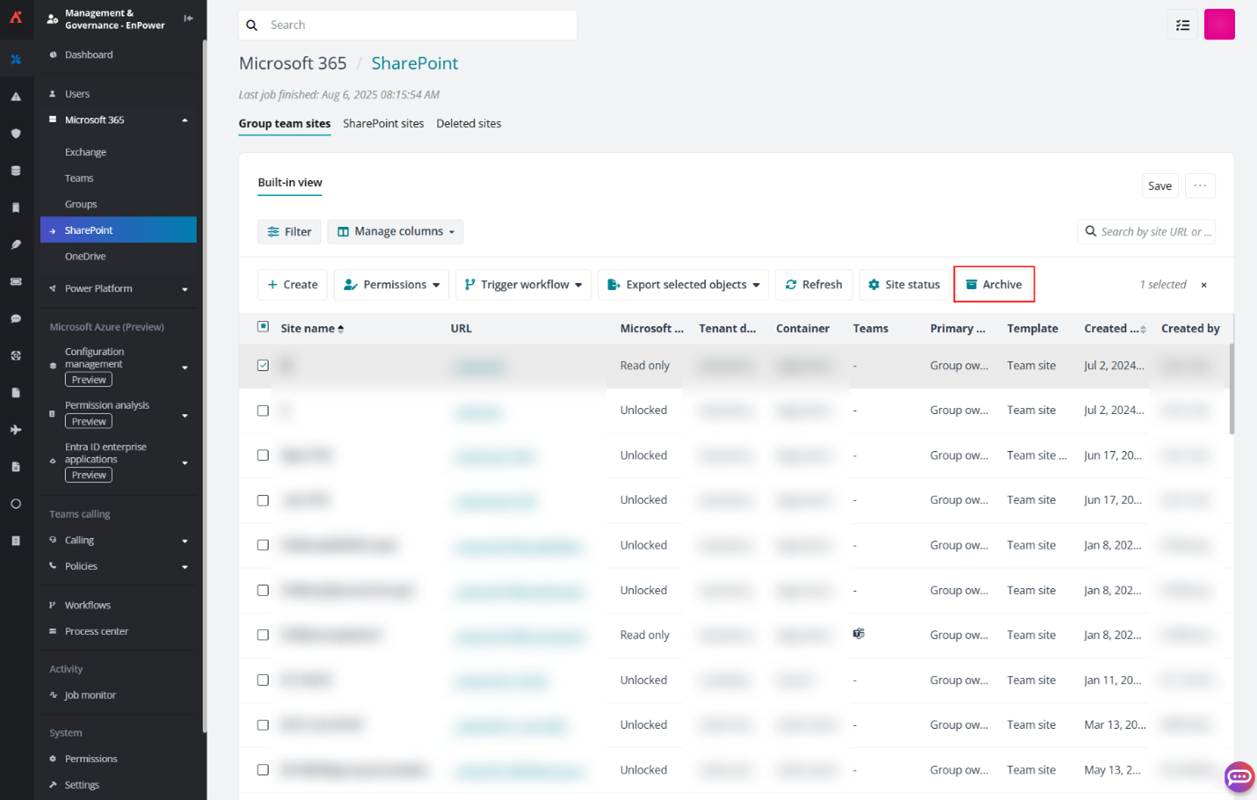
Task: Uncheck the selected first row checkbox
Action: [263, 365]
